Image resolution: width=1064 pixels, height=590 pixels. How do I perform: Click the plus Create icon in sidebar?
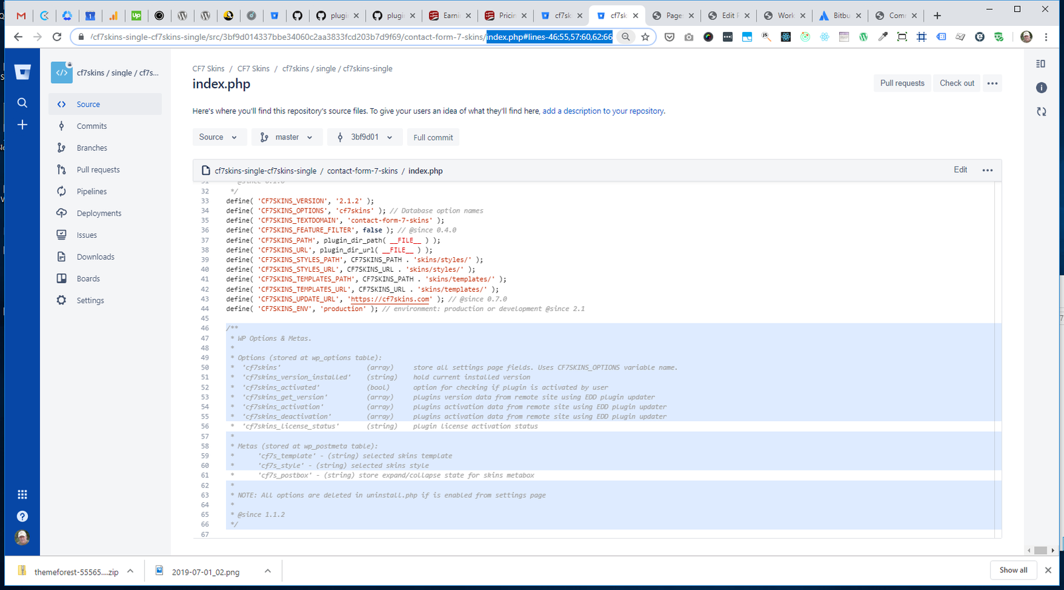tap(23, 125)
